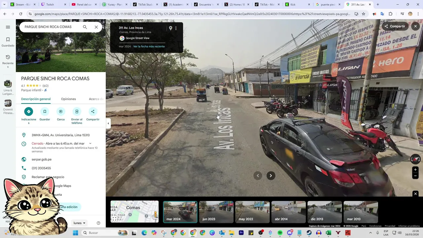Image resolution: width=423 pixels, height=238 pixels.
Task: Reload the page in Chrome
Action: pyautogui.click(x=20, y=14)
